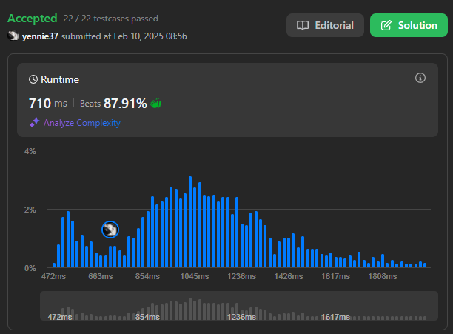Open the Editorial button

(325, 25)
